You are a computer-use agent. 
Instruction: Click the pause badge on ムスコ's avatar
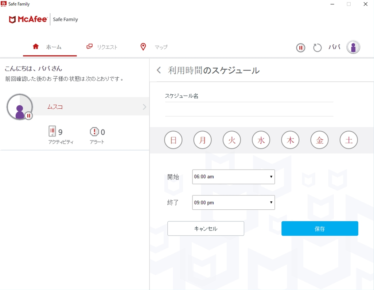pos(29,116)
